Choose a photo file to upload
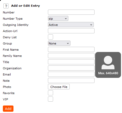The width and height of the screenshot is (122, 113). coord(59,87)
